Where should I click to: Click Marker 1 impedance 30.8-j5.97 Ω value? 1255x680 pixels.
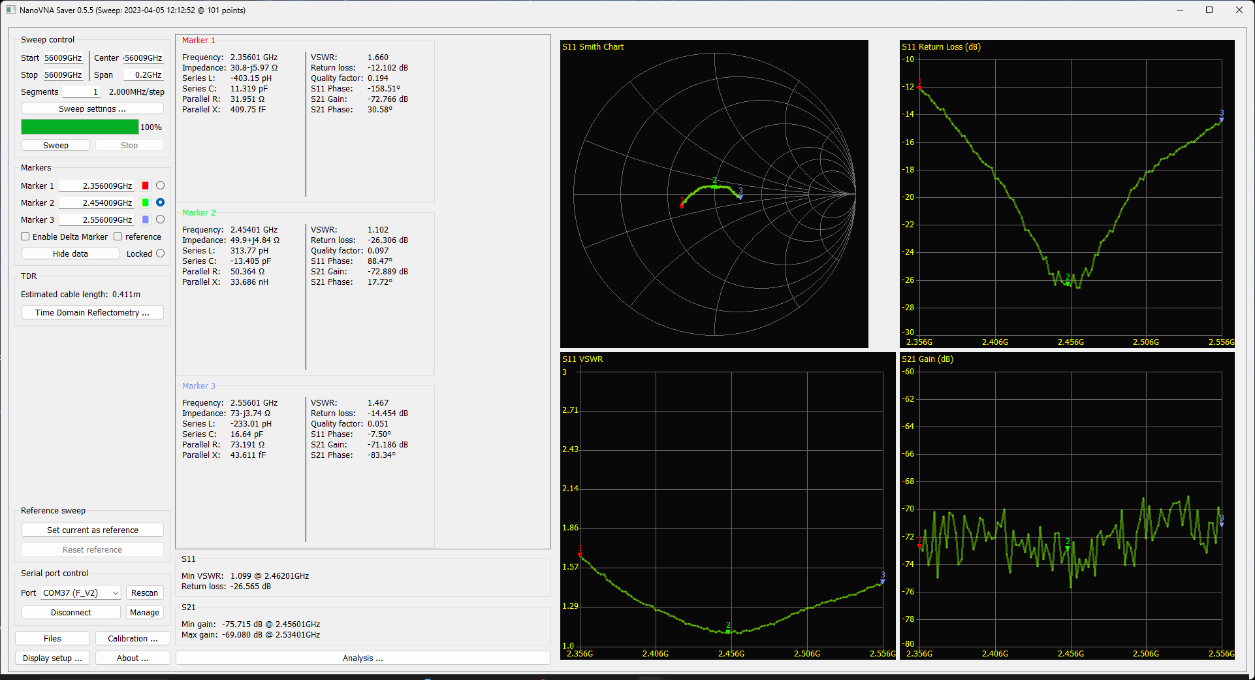pos(254,67)
